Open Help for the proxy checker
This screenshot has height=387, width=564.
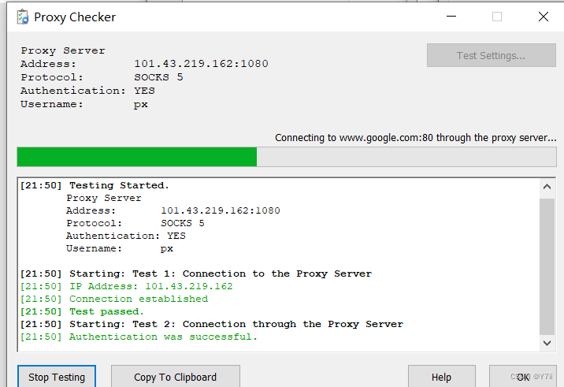pos(441,377)
